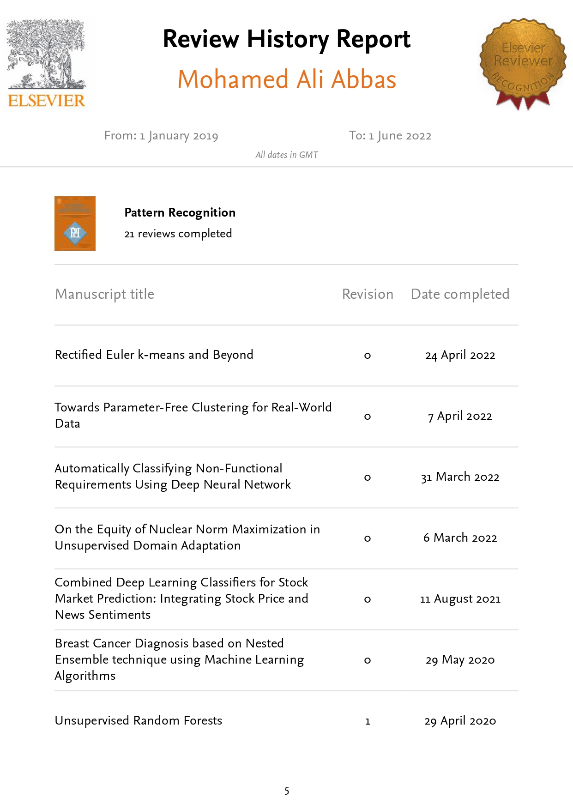Viewport: 573px width, 810px height.
Task: Click the Pattern Recognition journal name
Action: pos(180,212)
